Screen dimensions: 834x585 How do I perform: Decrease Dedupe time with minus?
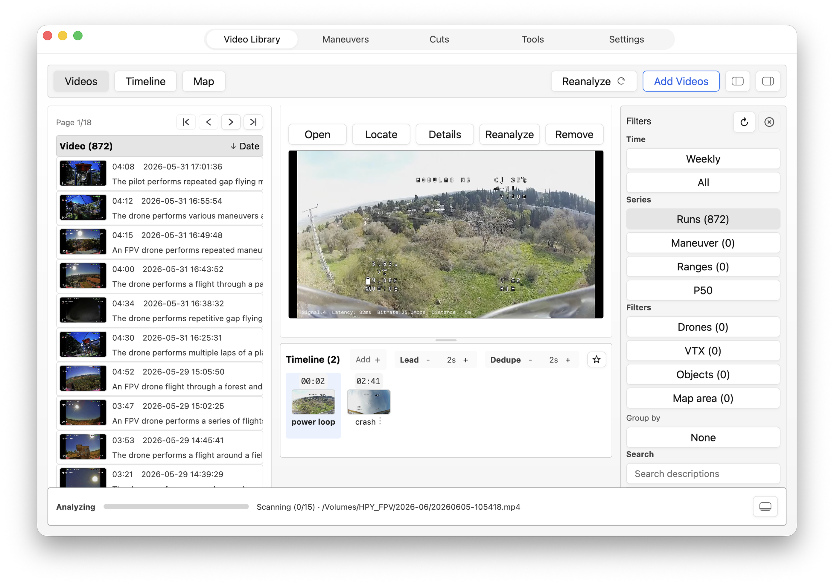[530, 360]
